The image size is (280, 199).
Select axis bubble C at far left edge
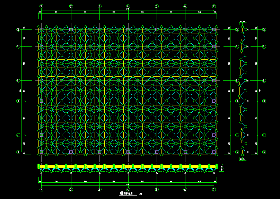click(18, 135)
